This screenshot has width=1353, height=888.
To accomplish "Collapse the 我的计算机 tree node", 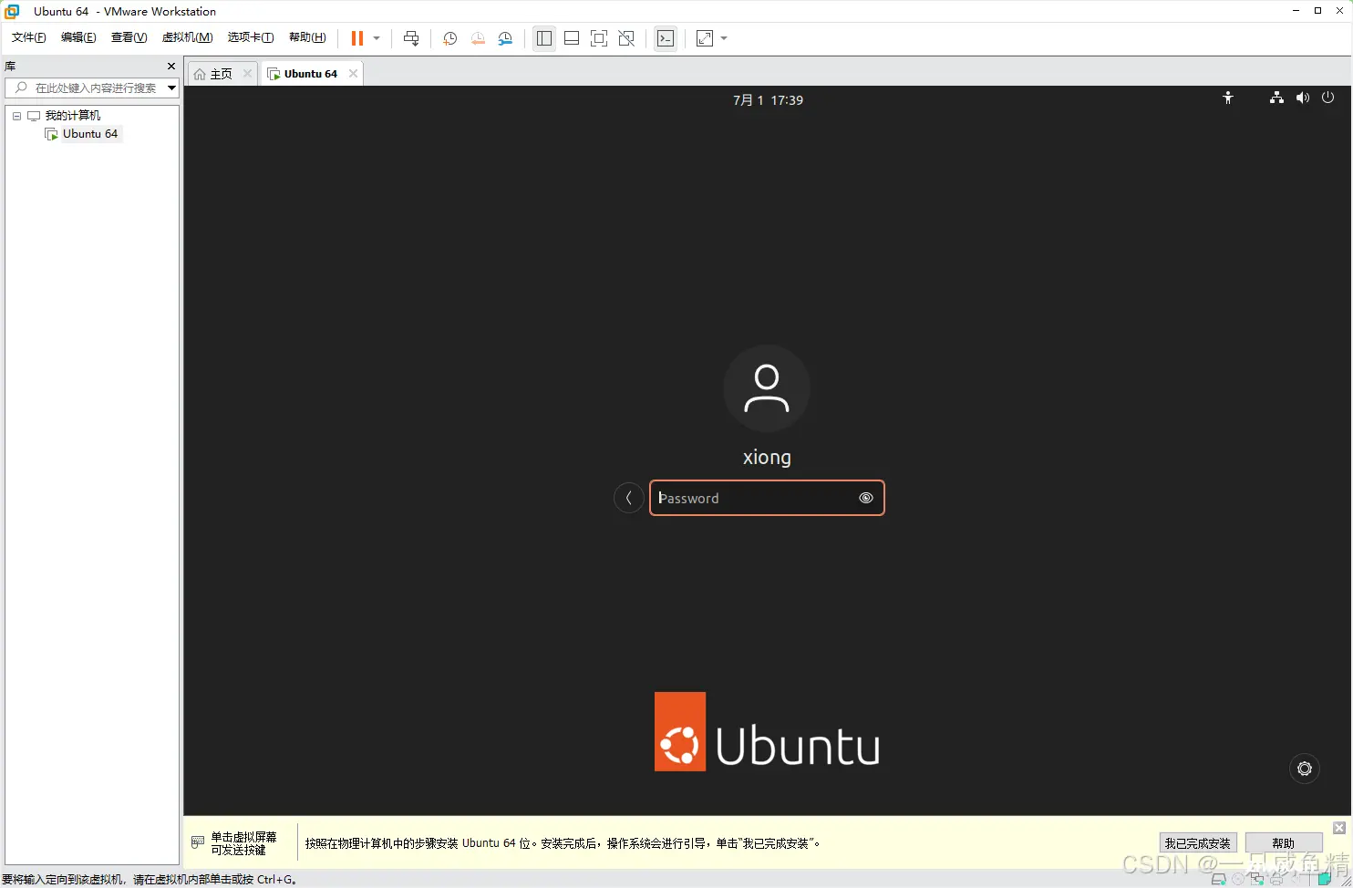I will (16, 116).
